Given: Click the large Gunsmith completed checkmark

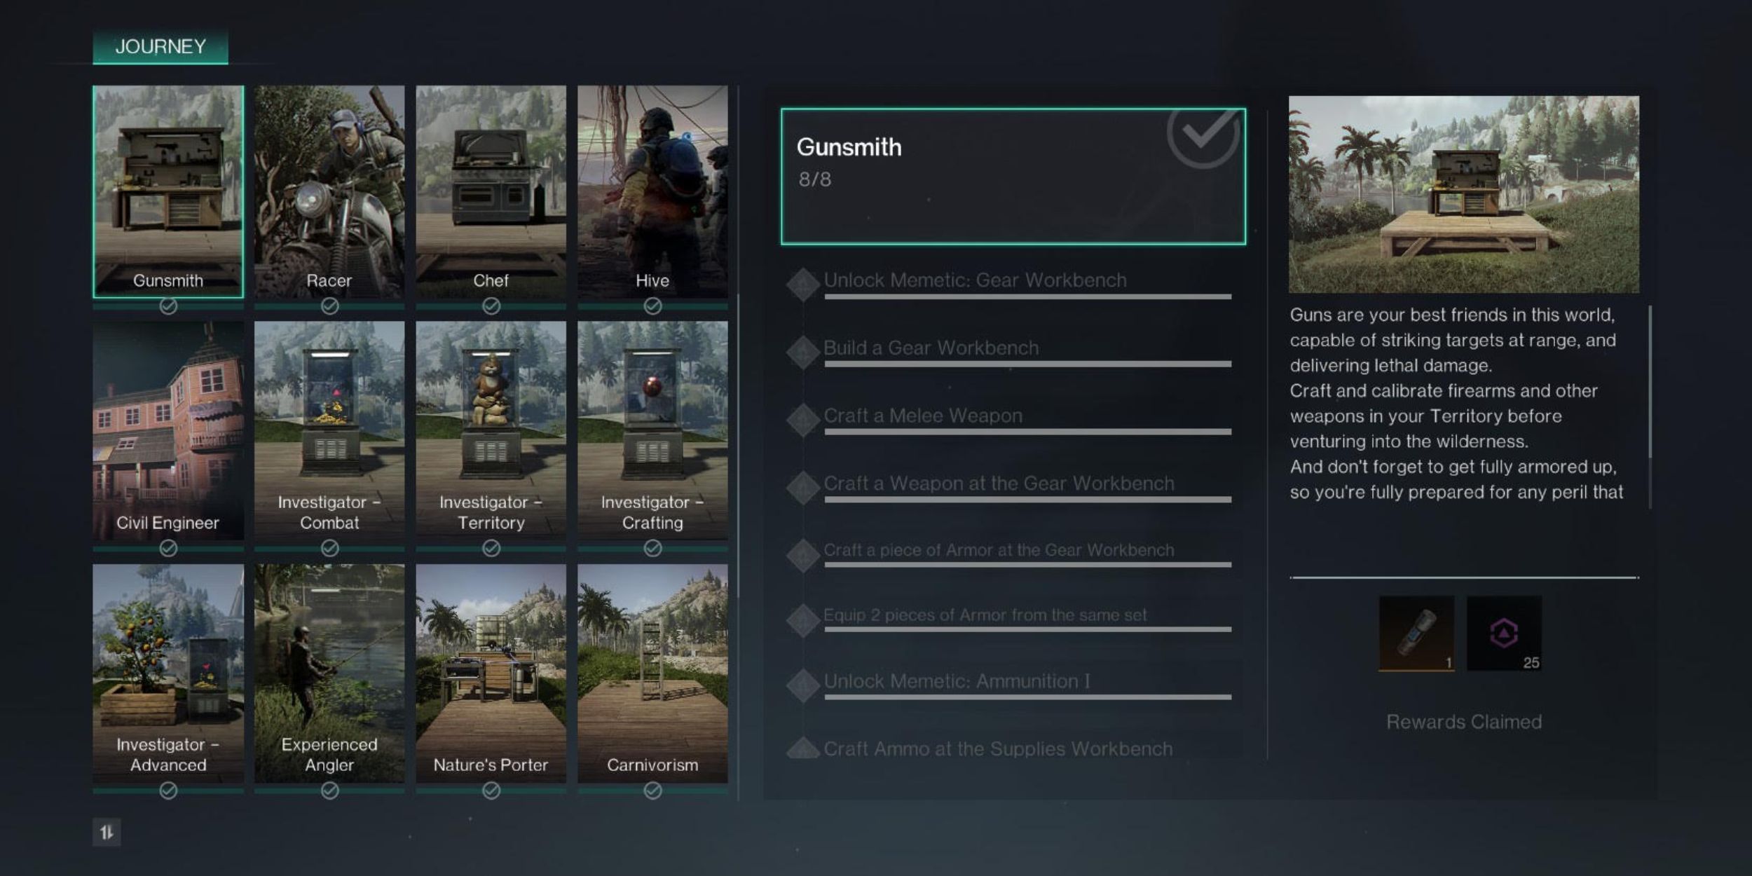Looking at the screenshot, I should click(x=1204, y=137).
